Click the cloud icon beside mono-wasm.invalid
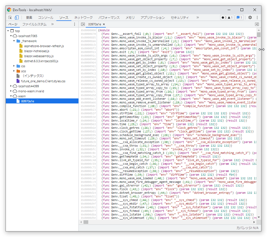The image size is (267, 237). coord(15,91)
